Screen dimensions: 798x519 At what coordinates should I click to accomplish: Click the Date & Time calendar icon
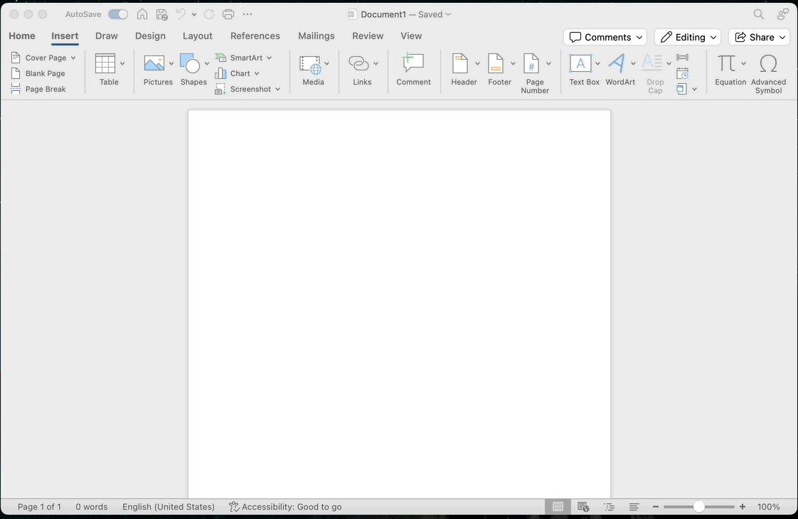tap(683, 73)
